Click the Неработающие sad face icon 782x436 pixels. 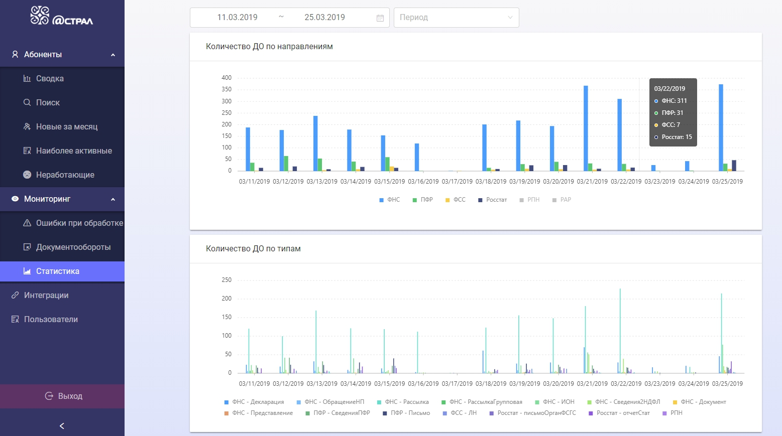coord(27,175)
